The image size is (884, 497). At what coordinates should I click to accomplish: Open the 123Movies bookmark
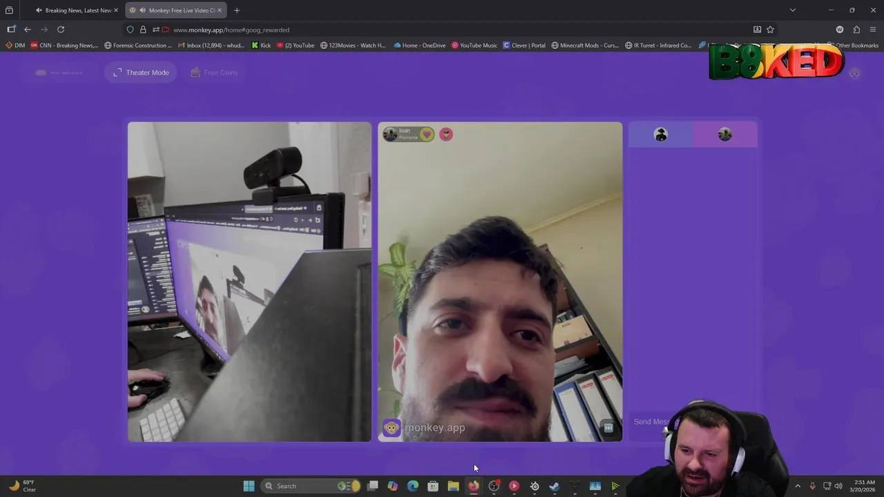click(x=353, y=46)
